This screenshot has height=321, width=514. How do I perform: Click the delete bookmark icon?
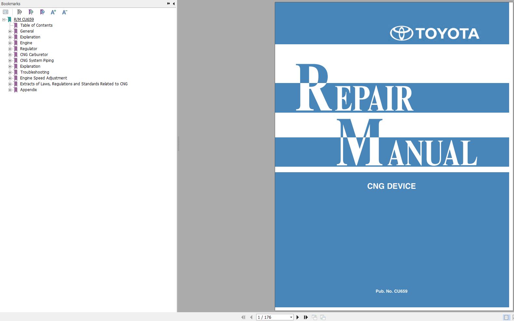coord(20,12)
